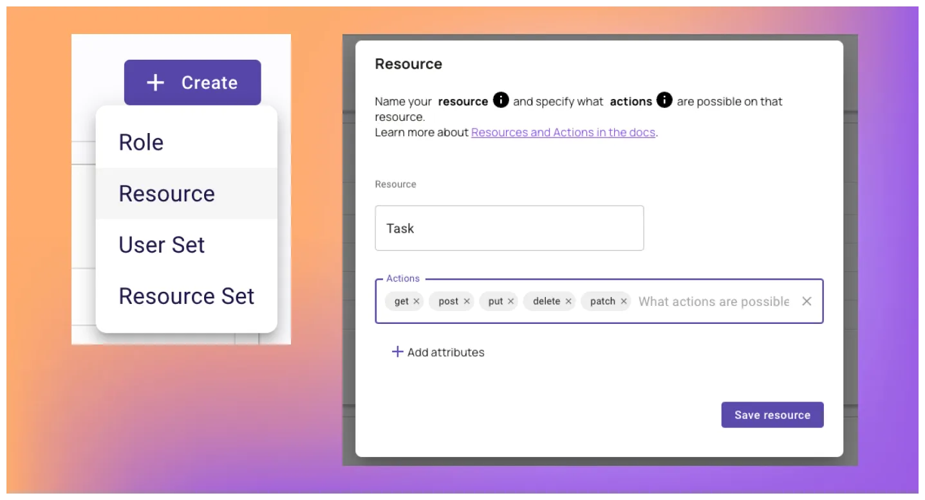This screenshot has height=500, width=925.
Task: Remove the put action chip
Action: pos(510,301)
